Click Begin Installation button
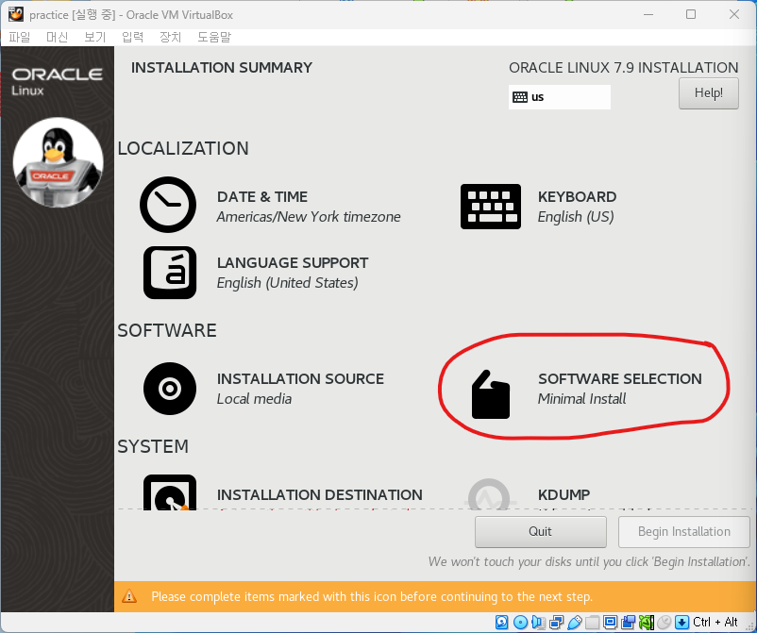The image size is (757, 633). click(x=683, y=532)
